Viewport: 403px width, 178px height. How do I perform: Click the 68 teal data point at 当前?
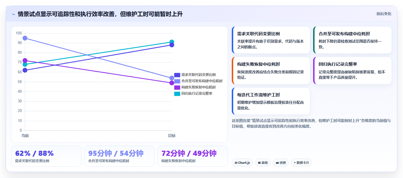pyautogui.click(x=25, y=65)
